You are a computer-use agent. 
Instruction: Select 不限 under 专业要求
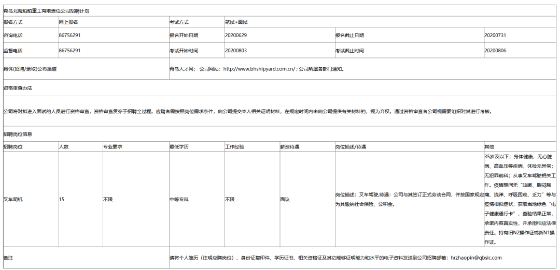pos(108,200)
